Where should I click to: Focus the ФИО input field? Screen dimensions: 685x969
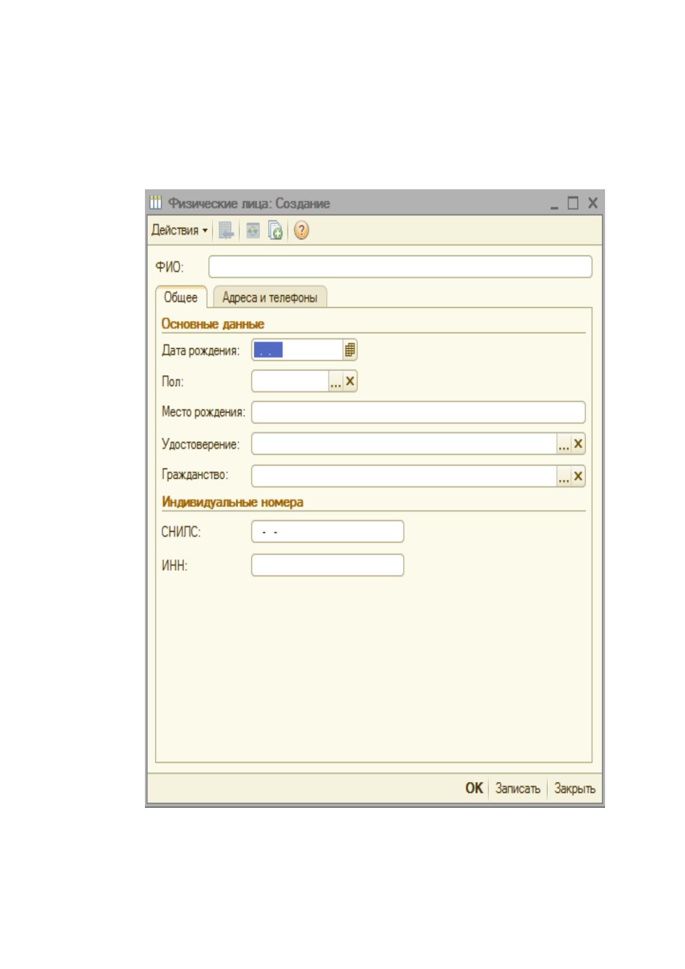click(x=400, y=267)
